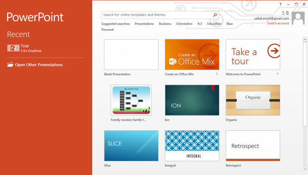Select the Ion theme thumbnail
308x175 pixels.
point(192,100)
